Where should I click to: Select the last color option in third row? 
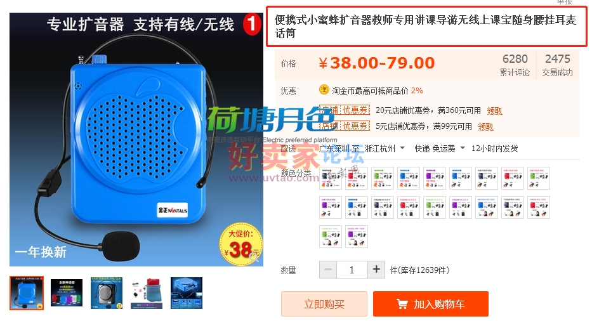click(x=357, y=237)
